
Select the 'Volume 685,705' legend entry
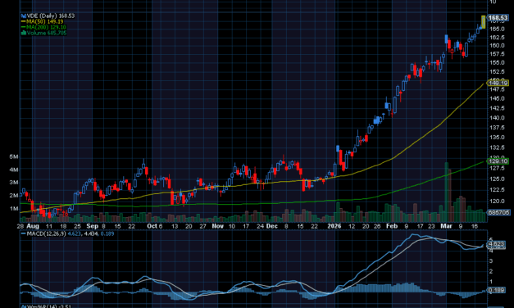(44, 33)
